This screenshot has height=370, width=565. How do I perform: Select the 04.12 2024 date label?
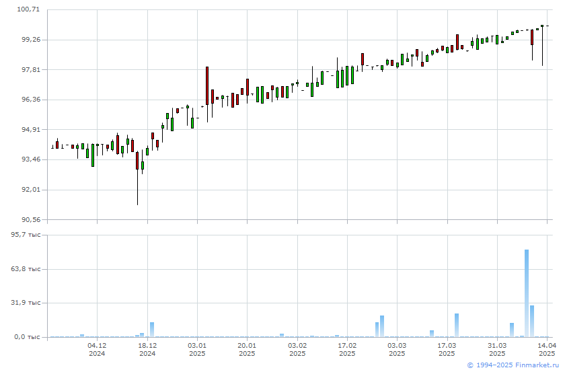point(97,349)
